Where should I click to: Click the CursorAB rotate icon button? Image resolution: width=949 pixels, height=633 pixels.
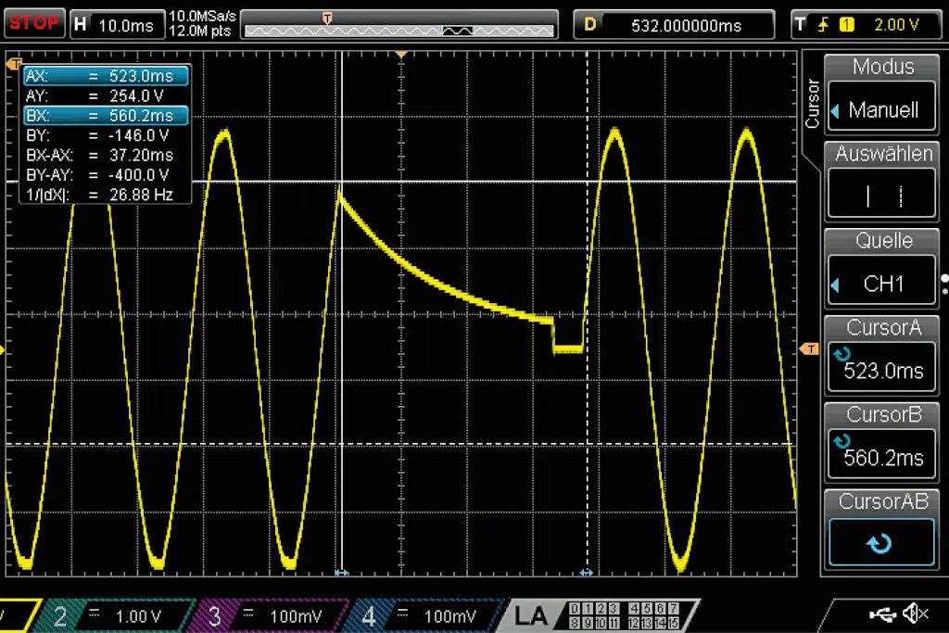click(x=880, y=543)
